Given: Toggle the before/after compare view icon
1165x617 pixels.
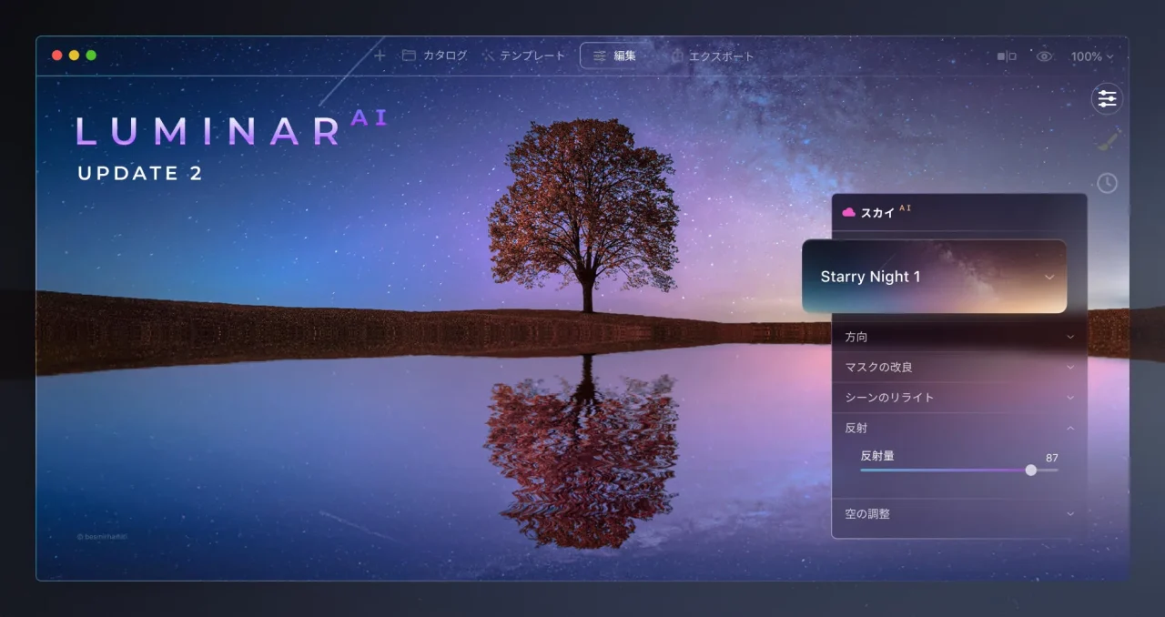Looking at the screenshot, I should click(1007, 56).
